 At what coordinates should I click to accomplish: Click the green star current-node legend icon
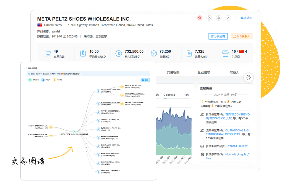tap(30, 80)
